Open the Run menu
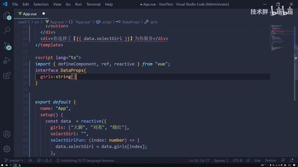 78,4
